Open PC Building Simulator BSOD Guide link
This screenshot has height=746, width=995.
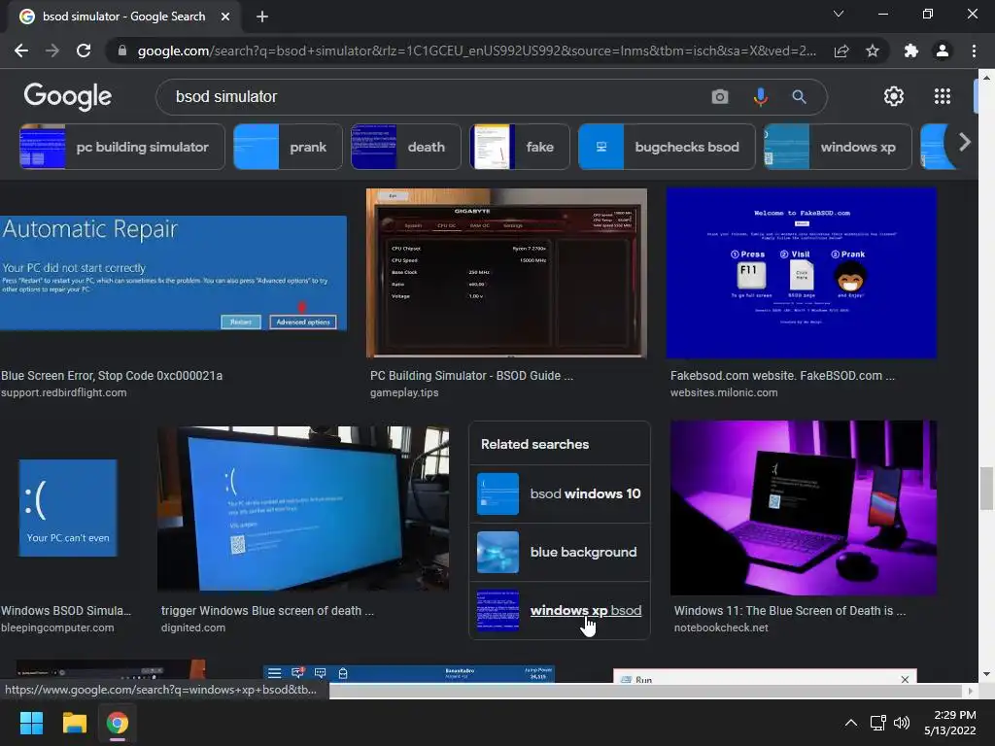pos(471,376)
